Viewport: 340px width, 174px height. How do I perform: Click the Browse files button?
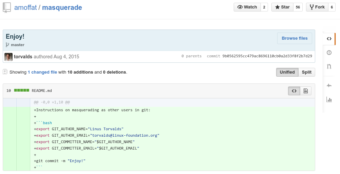tap(295, 38)
